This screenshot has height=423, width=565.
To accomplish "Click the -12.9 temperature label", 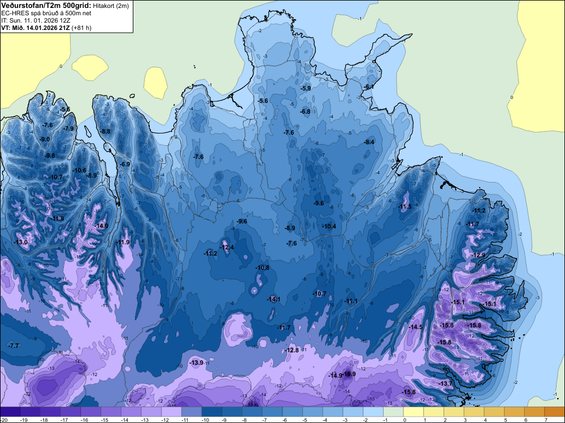I will click(479, 255).
